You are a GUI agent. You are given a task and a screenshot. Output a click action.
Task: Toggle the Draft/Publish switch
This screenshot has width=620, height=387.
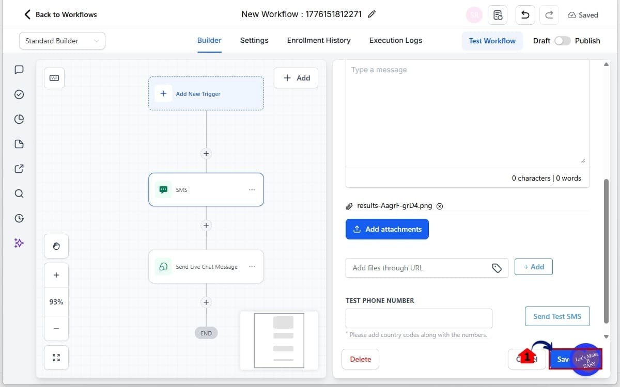click(562, 41)
